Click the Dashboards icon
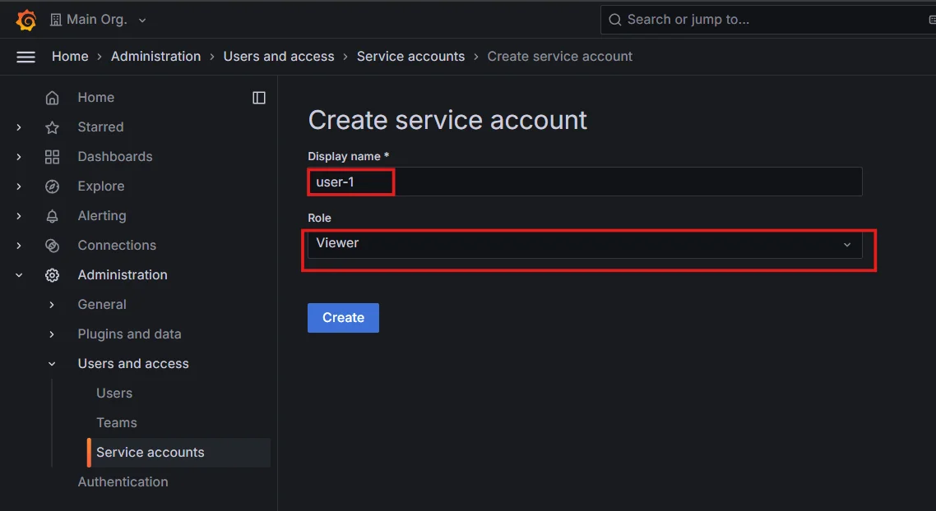Image resolution: width=936 pixels, height=511 pixels. click(52, 156)
